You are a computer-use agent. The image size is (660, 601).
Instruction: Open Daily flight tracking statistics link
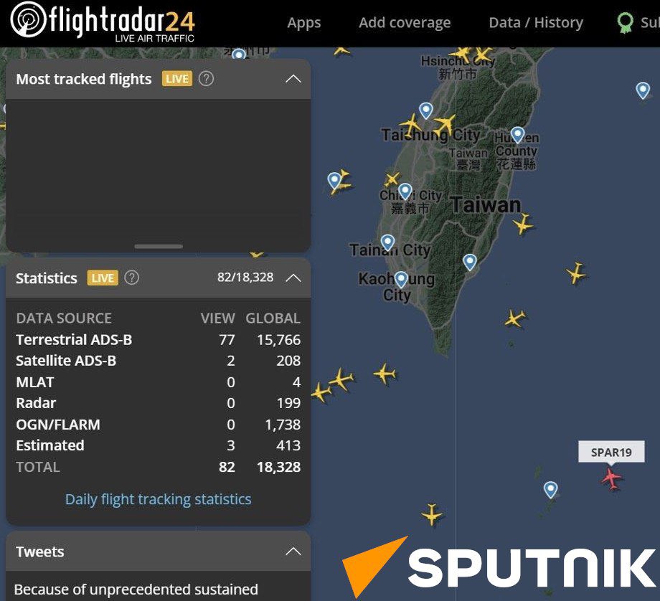tap(159, 499)
